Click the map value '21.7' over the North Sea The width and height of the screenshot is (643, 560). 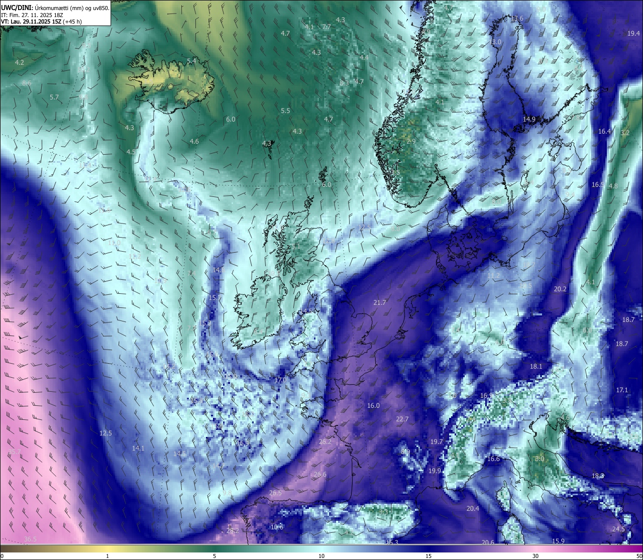(380, 302)
